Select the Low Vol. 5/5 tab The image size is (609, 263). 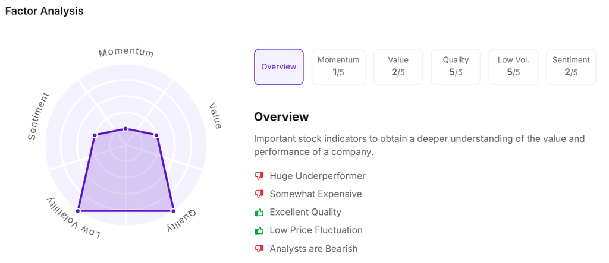click(x=514, y=66)
